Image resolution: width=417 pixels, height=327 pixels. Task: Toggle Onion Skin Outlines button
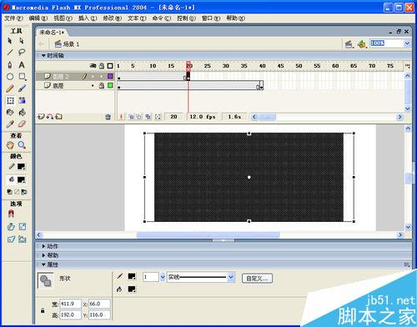(139, 117)
